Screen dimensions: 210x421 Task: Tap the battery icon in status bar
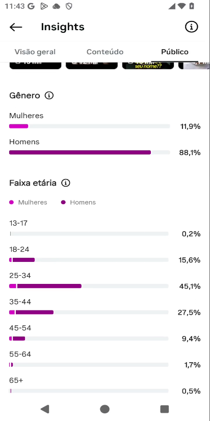[192, 6]
